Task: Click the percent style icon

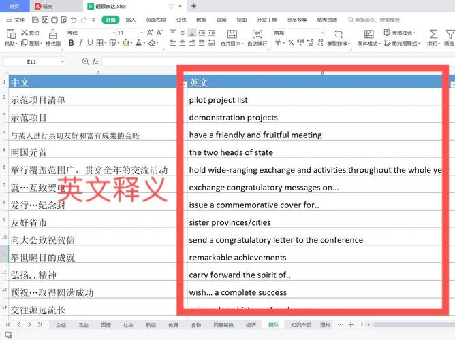Action: click(291, 43)
